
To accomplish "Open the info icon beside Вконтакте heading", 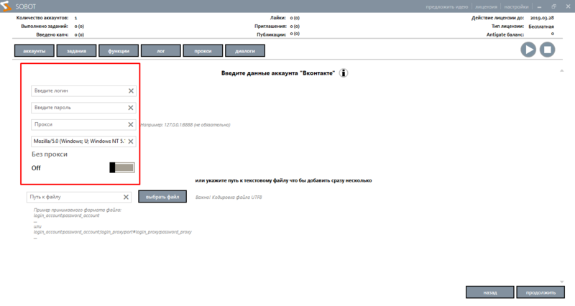I will [x=344, y=73].
